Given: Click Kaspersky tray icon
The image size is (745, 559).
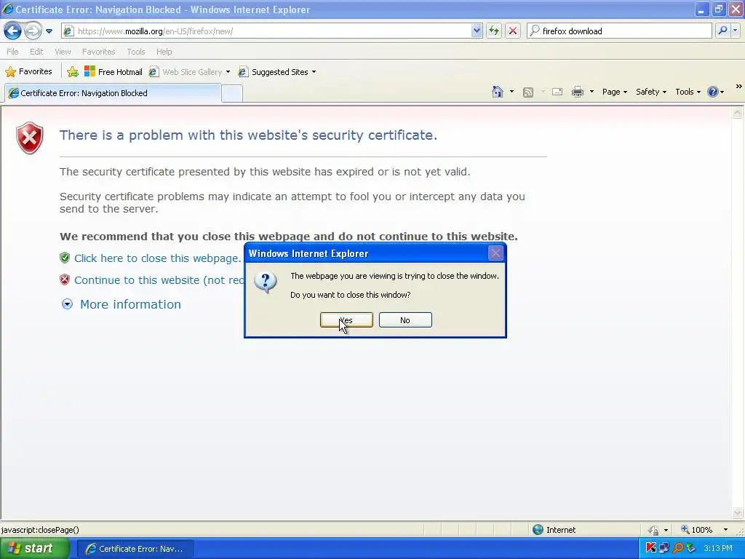Looking at the screenshot, I should pyautogui.click(x=651, y=548).
